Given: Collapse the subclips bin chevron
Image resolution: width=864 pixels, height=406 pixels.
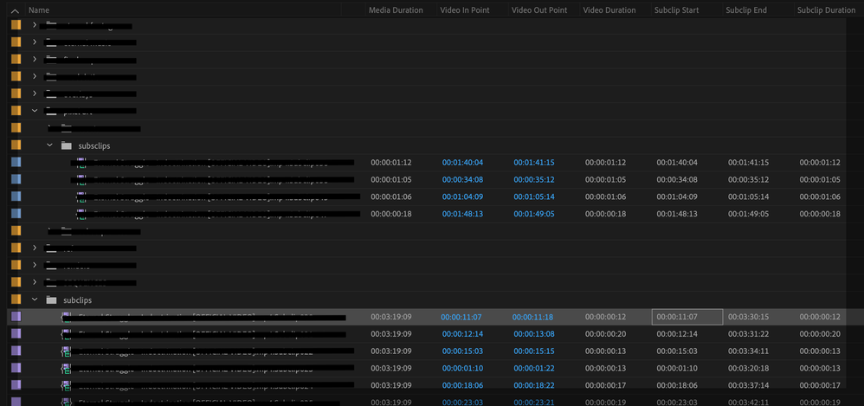Looking at the screenshot, I should [x=35, y=300].
